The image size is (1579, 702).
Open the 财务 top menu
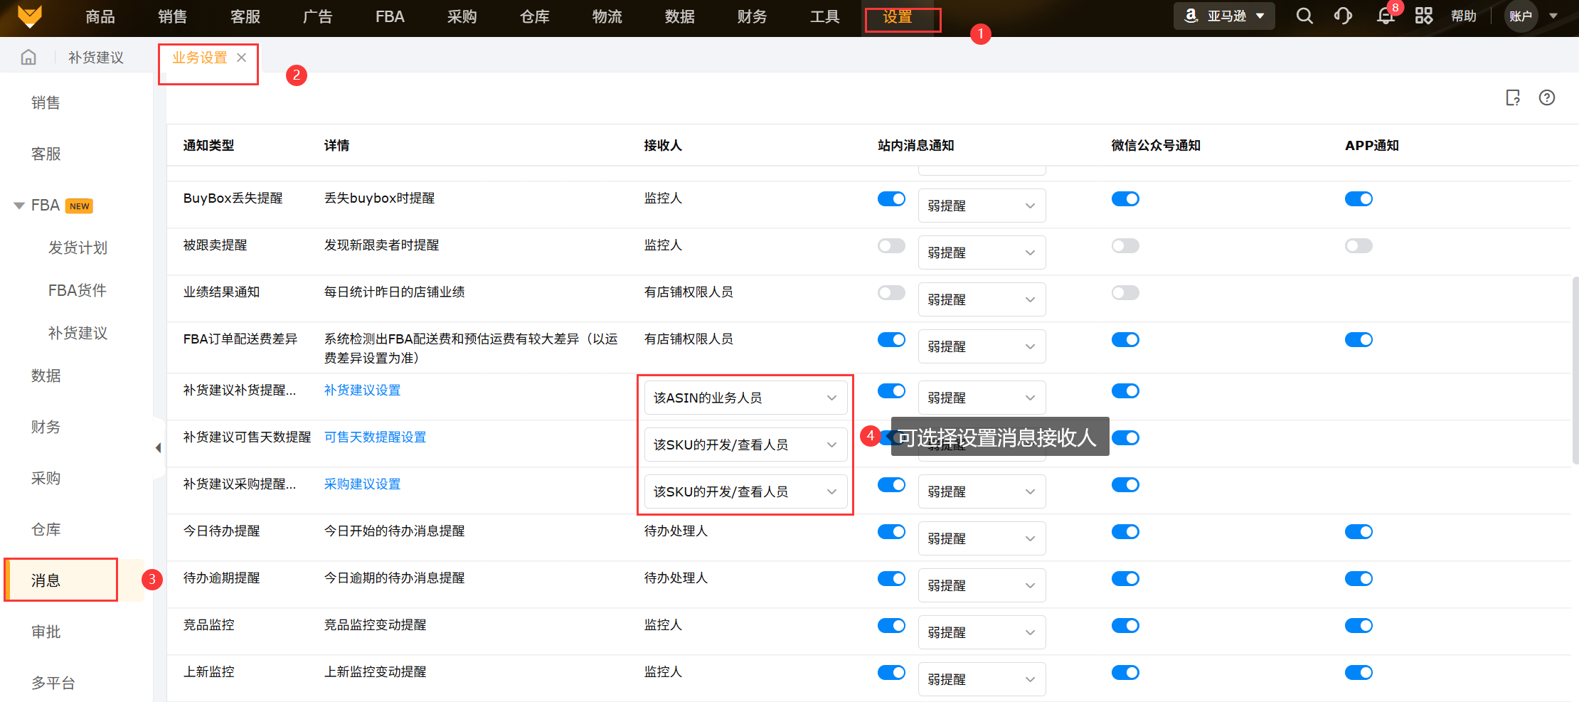pyautogui.click(x=753, y=16)
